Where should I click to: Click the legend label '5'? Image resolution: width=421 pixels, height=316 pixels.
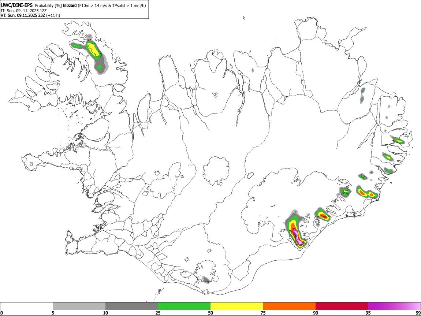coord(53,313)
